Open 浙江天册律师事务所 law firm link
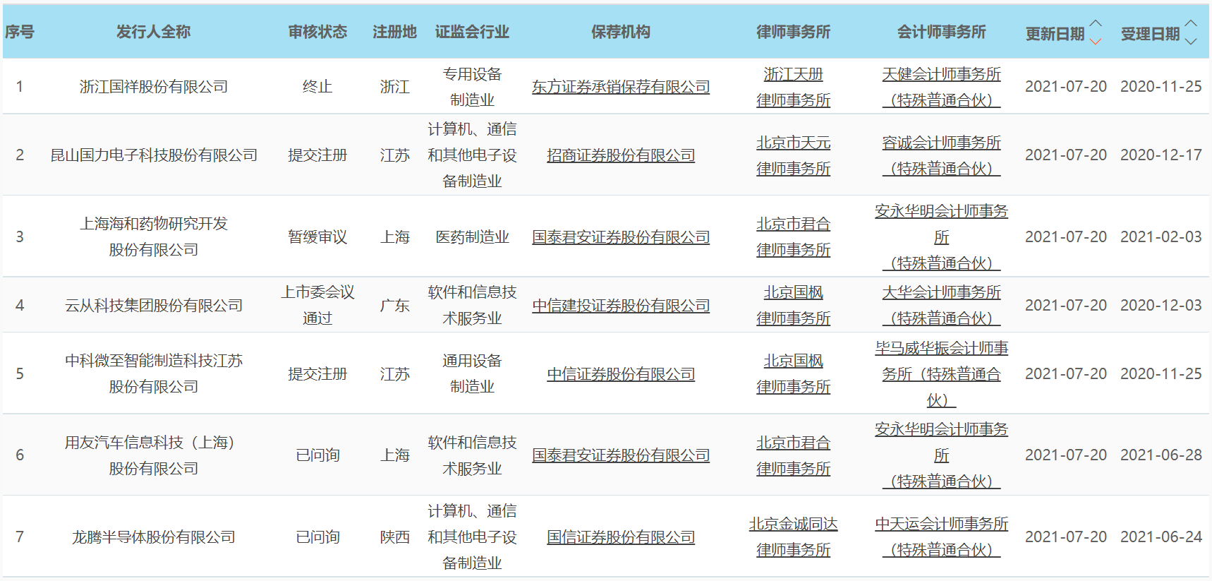This screenshot has height=581, width=1212. pyautogui.click(x=793, y=87)
